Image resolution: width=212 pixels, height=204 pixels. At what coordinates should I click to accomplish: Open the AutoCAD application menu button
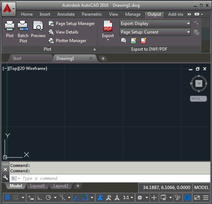tap(9, 9)
